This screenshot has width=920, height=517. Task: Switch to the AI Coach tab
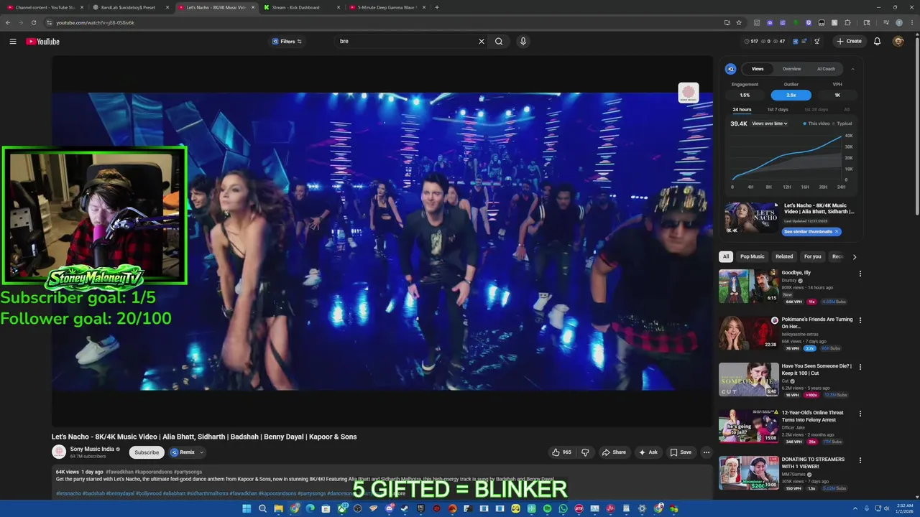(826, 69)
